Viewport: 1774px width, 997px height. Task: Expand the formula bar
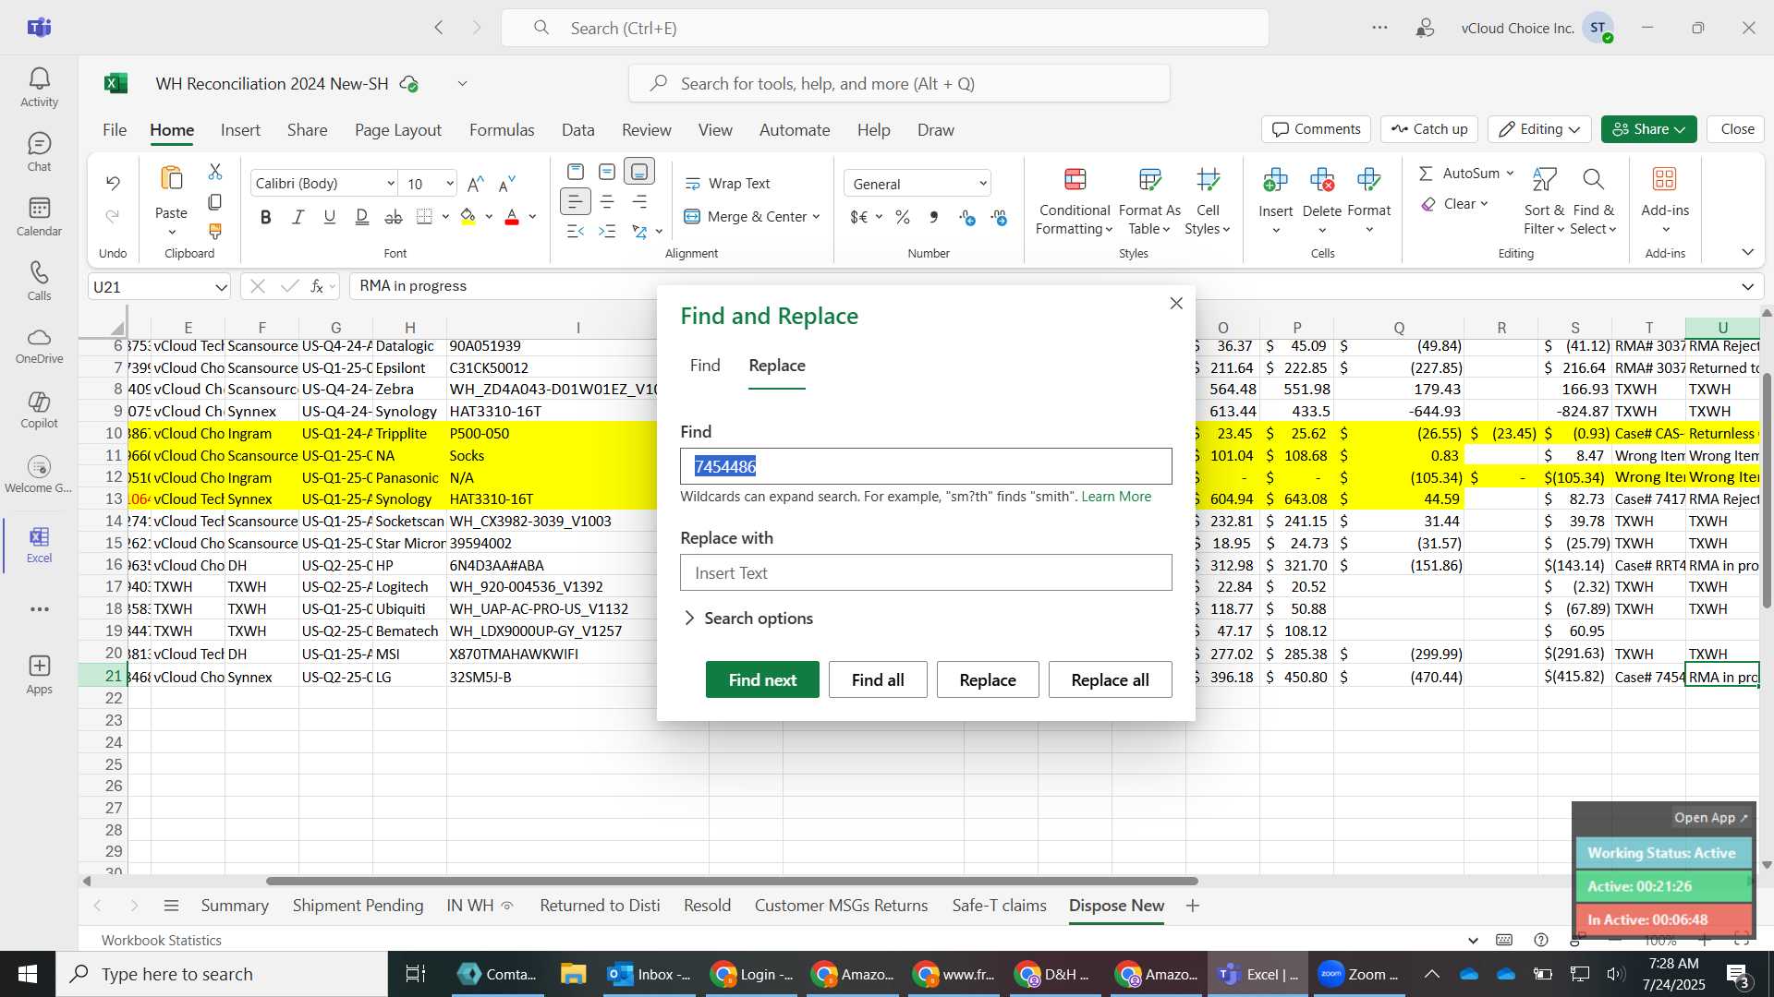click(x=1747, y=286)
